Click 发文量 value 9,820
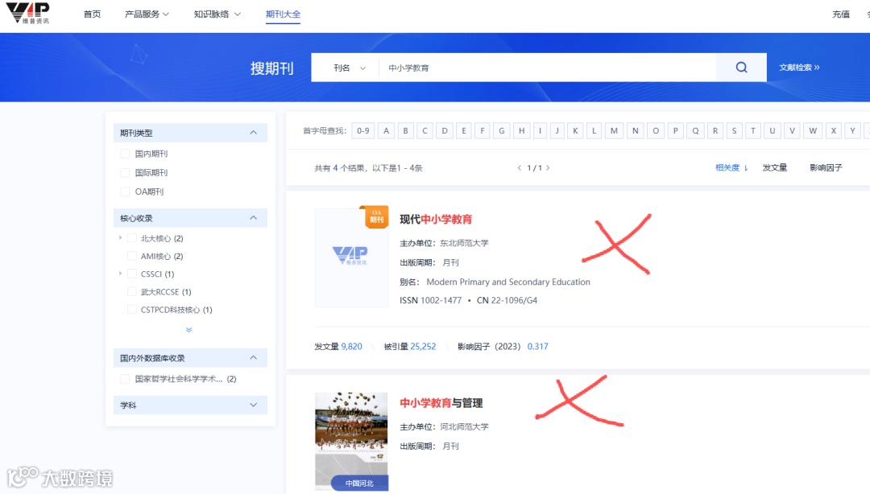This screenshot has height=494, width=870. point(351,346)
